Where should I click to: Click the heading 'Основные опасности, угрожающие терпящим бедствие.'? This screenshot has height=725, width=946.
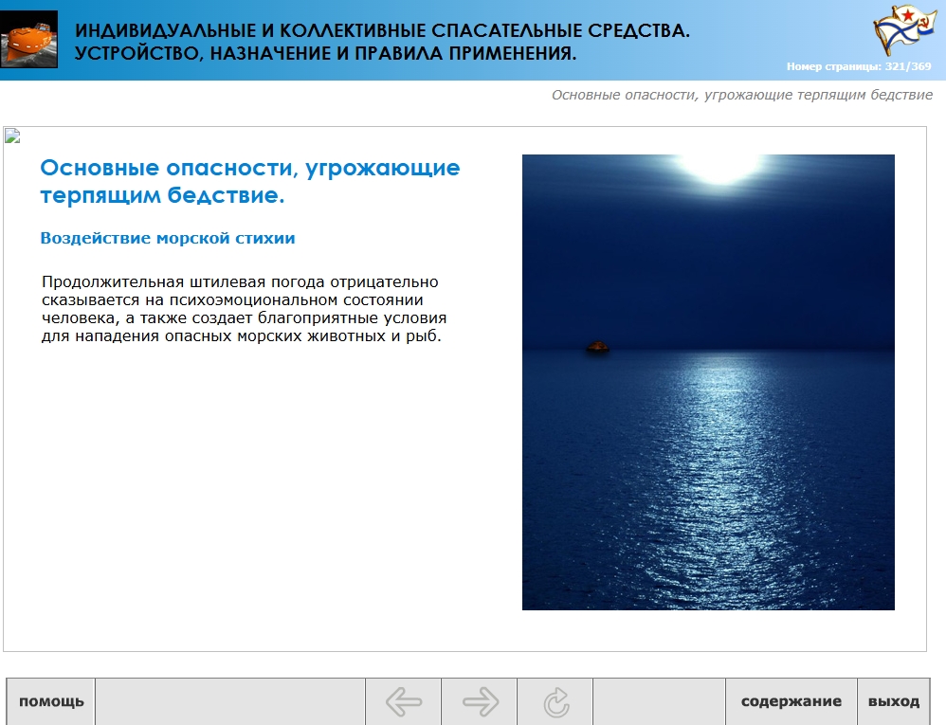coord(250,182)
